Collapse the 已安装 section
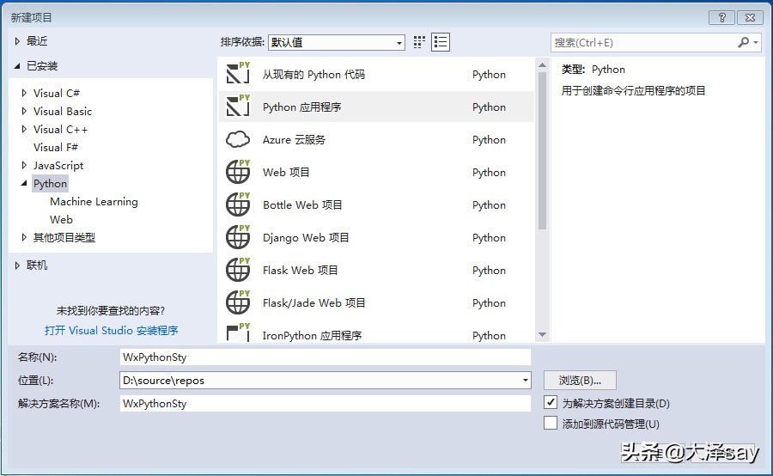773x476 pixels. 17,65
